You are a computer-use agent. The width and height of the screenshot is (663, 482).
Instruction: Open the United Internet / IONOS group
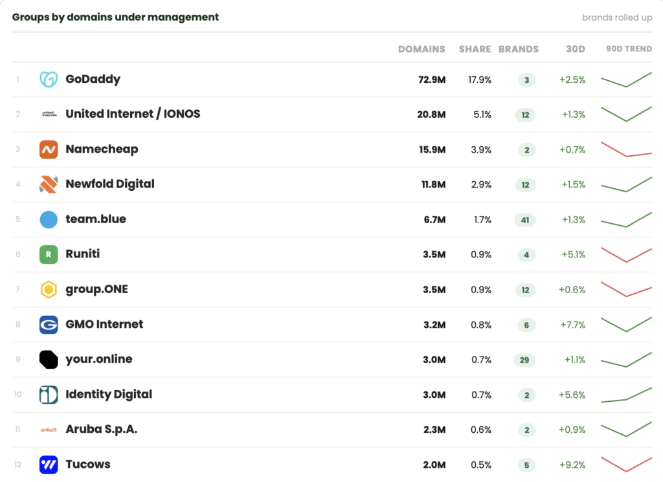133,114
